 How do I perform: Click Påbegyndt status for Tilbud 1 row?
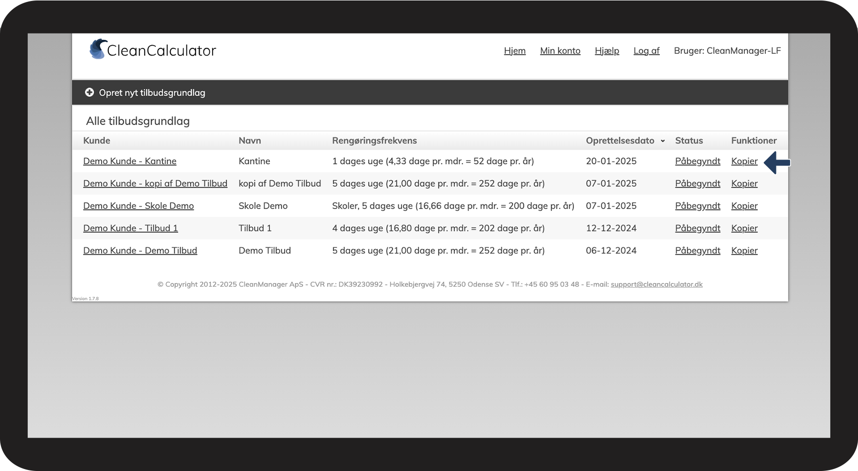[697, 228]
